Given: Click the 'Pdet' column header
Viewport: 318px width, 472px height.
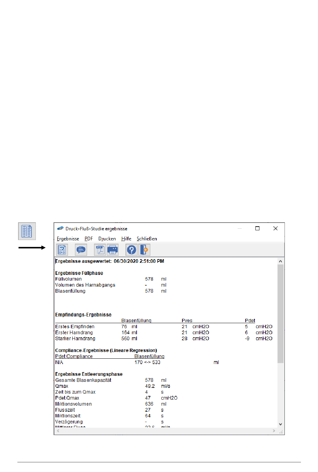Looking at the screenshot, I should pos(250,320).
